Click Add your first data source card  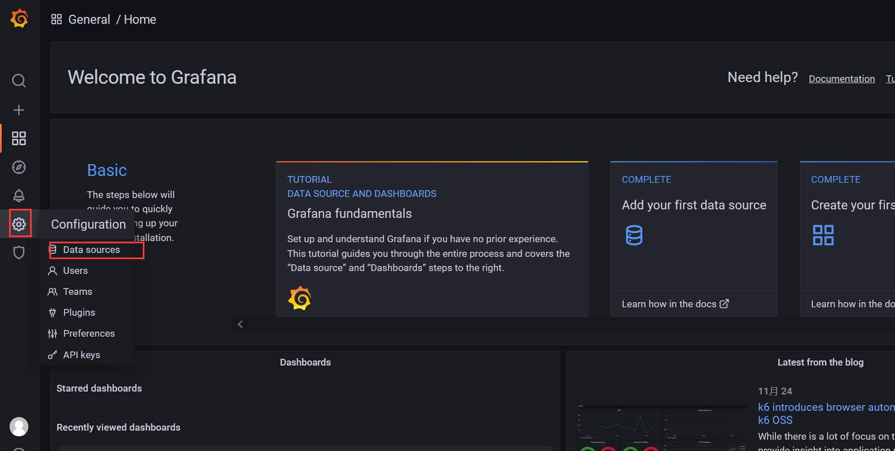pos(694,239)
